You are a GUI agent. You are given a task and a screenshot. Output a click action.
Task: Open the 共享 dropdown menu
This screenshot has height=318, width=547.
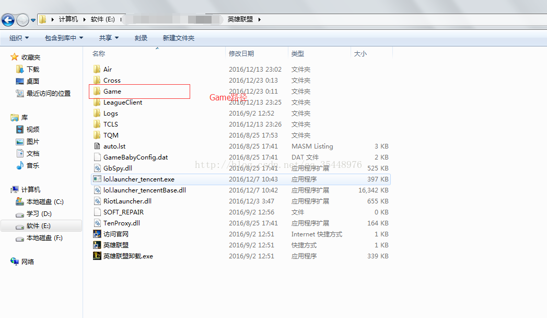109,38
